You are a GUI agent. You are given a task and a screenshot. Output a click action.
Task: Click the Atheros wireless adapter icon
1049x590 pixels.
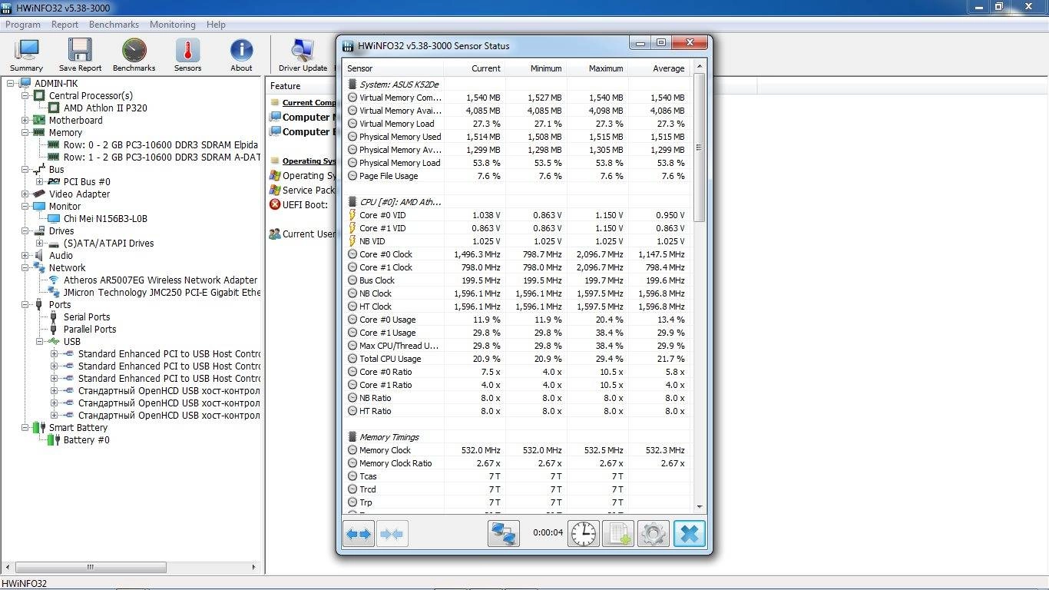point(54,280)
